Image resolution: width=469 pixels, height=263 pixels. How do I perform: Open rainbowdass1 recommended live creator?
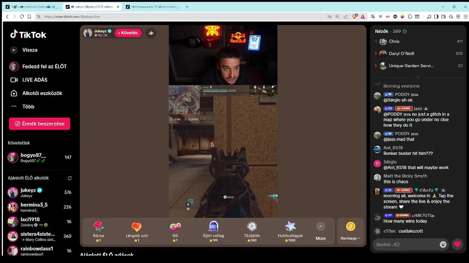pos(40,251)
